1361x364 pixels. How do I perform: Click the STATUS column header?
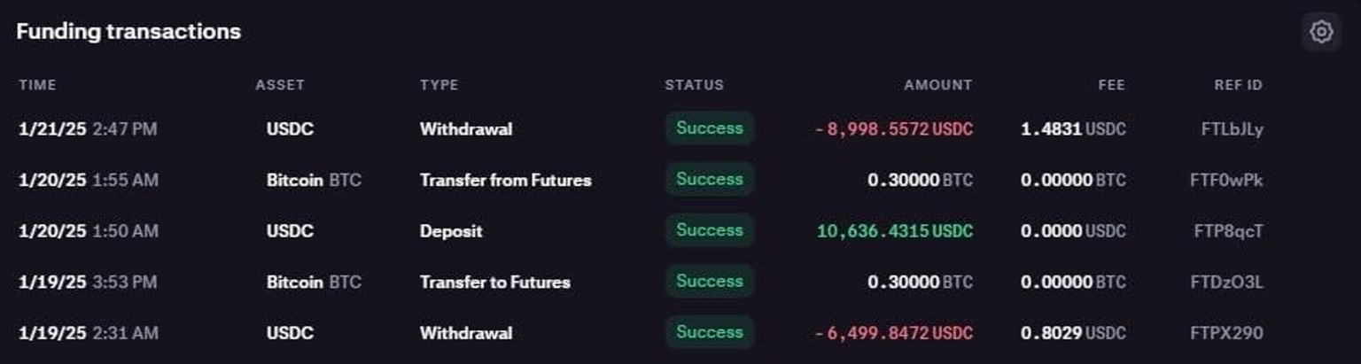[694, 85]
